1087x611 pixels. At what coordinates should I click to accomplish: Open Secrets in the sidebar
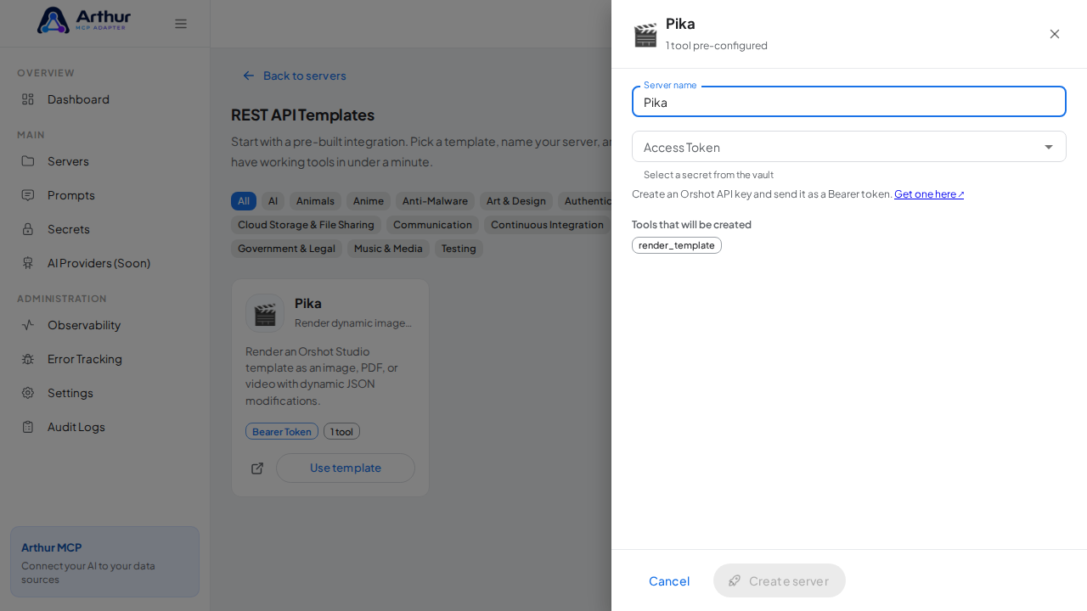(105, 229)
